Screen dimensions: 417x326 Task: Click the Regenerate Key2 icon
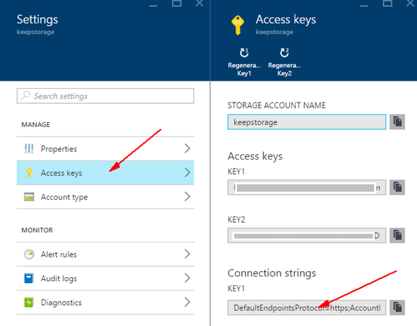(284, 52)
